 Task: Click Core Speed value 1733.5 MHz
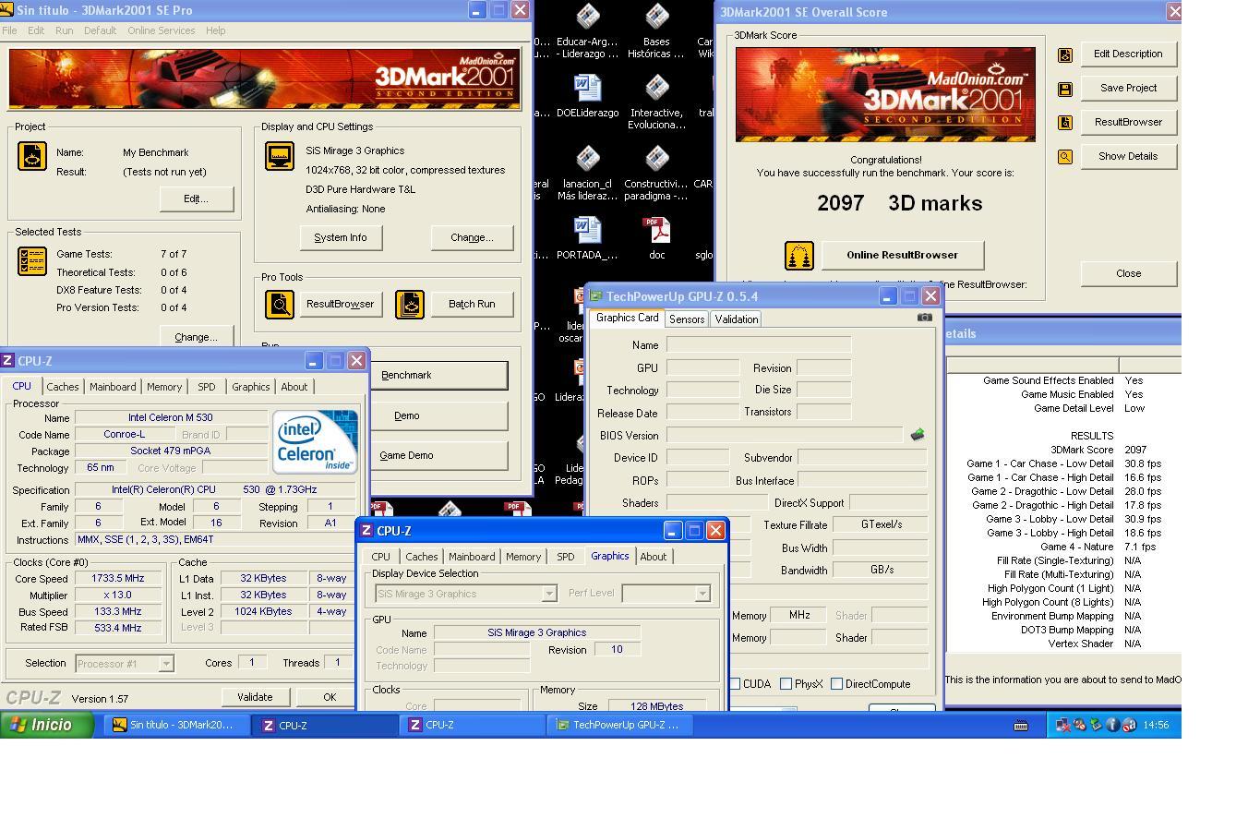(x=118, y=579)
